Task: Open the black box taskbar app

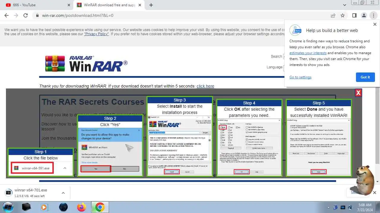Action: point(26,207)
